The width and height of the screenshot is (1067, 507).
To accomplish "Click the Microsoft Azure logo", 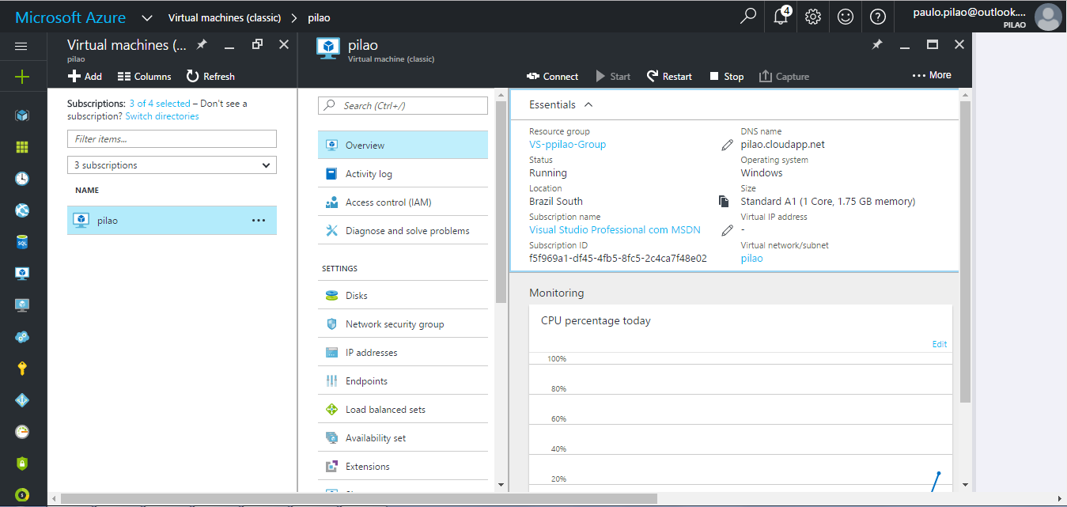I will click(x=70, y=17).
